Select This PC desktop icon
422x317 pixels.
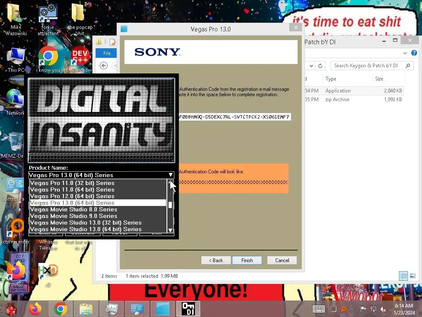tap(16, 60)
